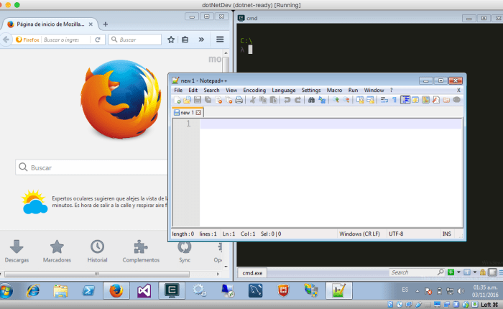Click the Sync button on Firefox start page
The width and height of the screenshot is (503, 309).
185,252
